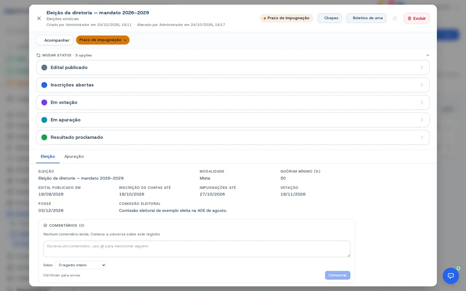466x291 pixels.
Task: Click the refresh icon beside Boletins de urna
Action: click(395, 18)
